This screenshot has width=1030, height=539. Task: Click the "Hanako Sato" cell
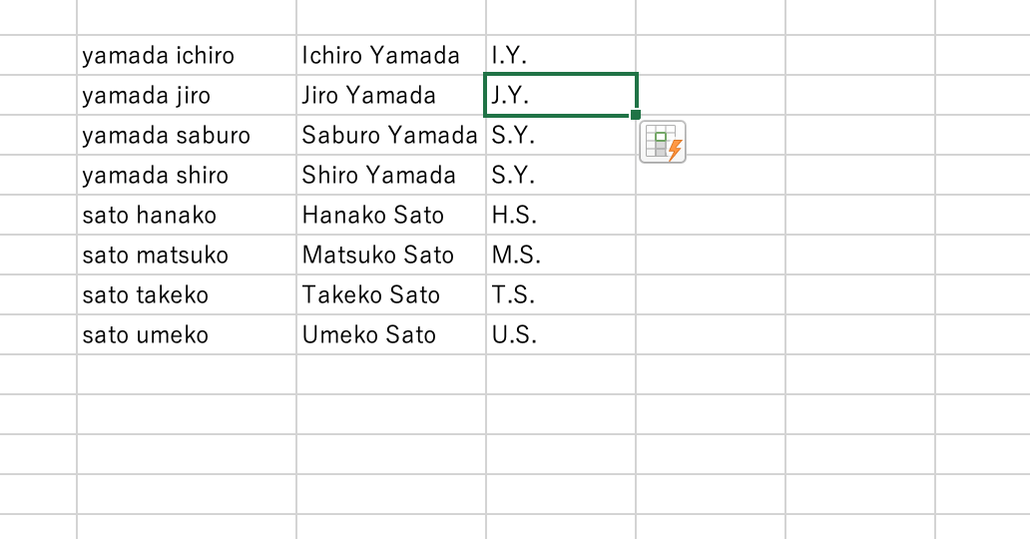coord(390,216)
